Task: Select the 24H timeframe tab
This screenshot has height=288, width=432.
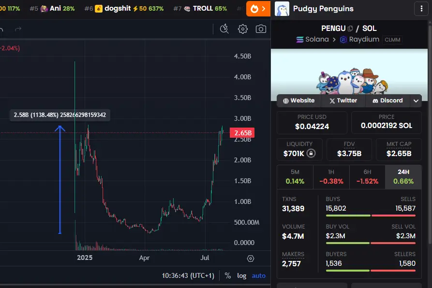Action: coord(403,177)
